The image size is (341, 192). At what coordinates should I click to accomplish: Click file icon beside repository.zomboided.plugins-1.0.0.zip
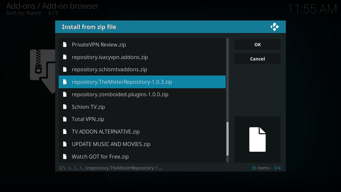point(65,94)
